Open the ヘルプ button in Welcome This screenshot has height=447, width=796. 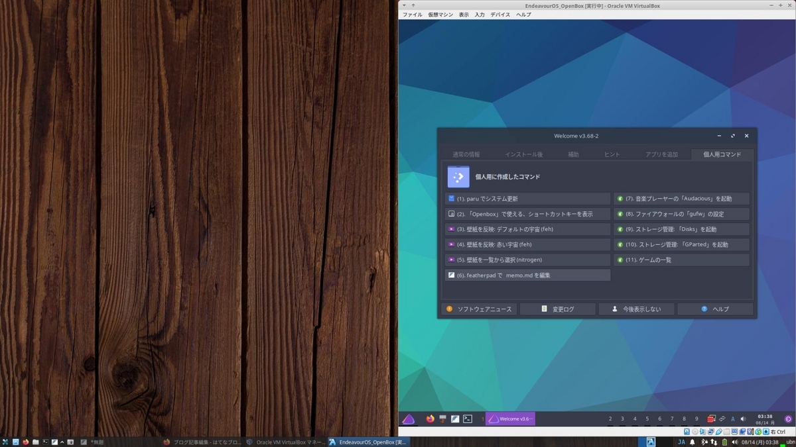[715, 309]
